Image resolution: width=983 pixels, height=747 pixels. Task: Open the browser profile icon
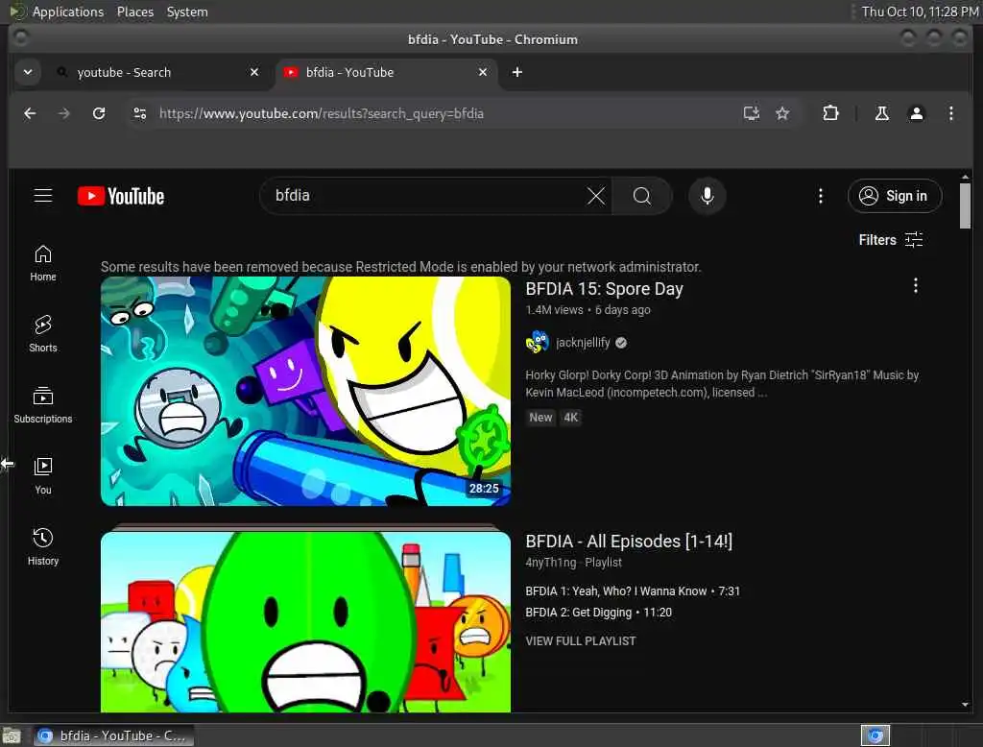pyautogui.click(x=916, y=113)
